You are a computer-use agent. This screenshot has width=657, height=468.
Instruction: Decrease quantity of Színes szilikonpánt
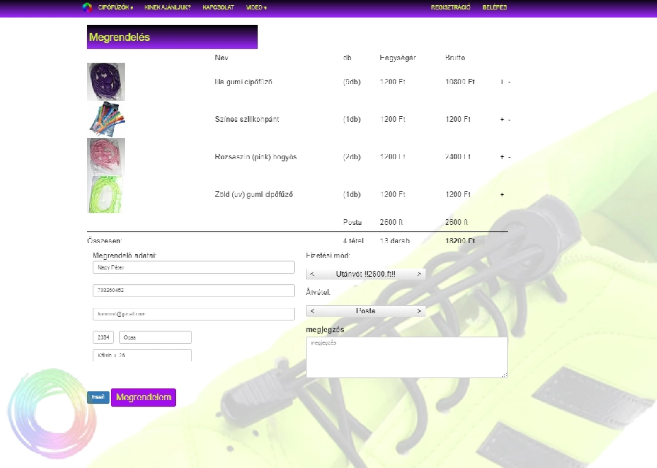pyautogui.click(x=509, y=120)
